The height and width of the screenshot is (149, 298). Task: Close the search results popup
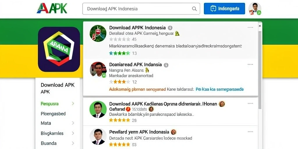pos(260,26)
